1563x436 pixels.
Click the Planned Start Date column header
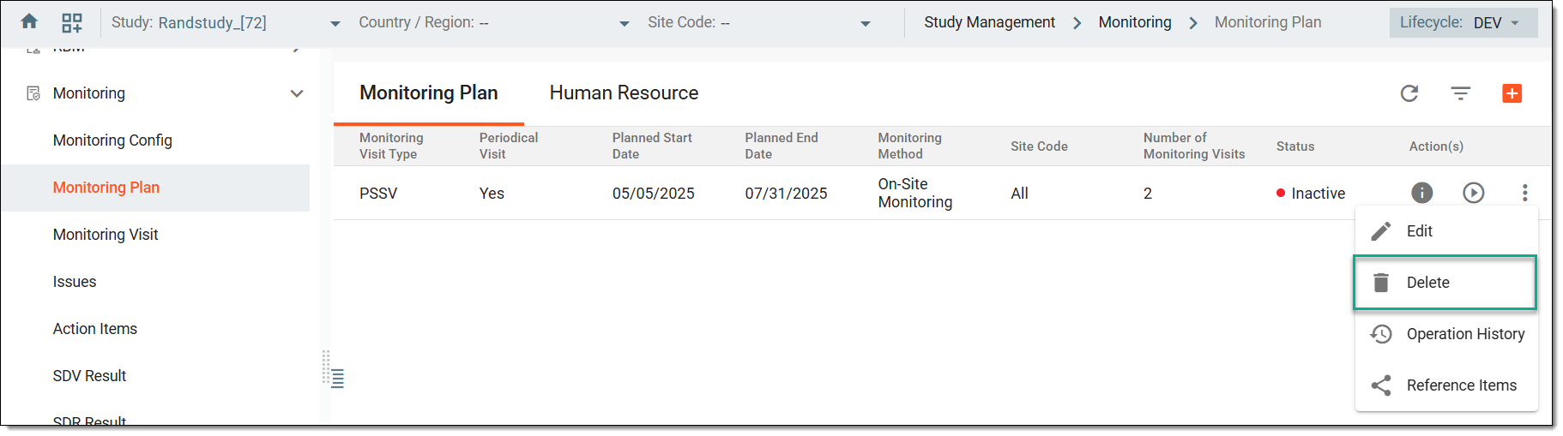pos(652,146)
